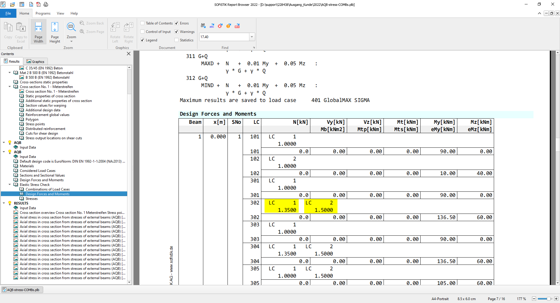The image size is (560, 303).
Task: Open Considered Load Cases tree entry
Action: [37, 171]
